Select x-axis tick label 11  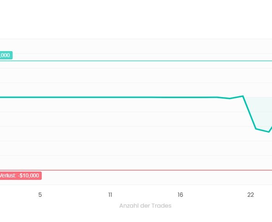point(110,195)
